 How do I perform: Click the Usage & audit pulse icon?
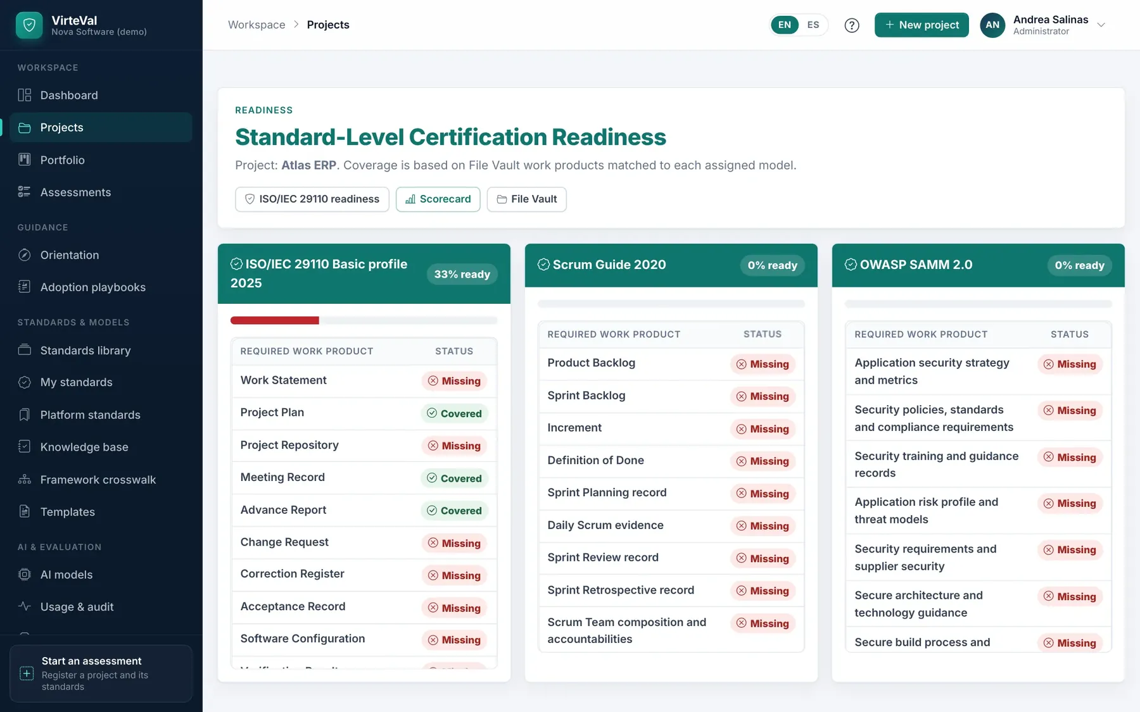(x=25, y=606)
